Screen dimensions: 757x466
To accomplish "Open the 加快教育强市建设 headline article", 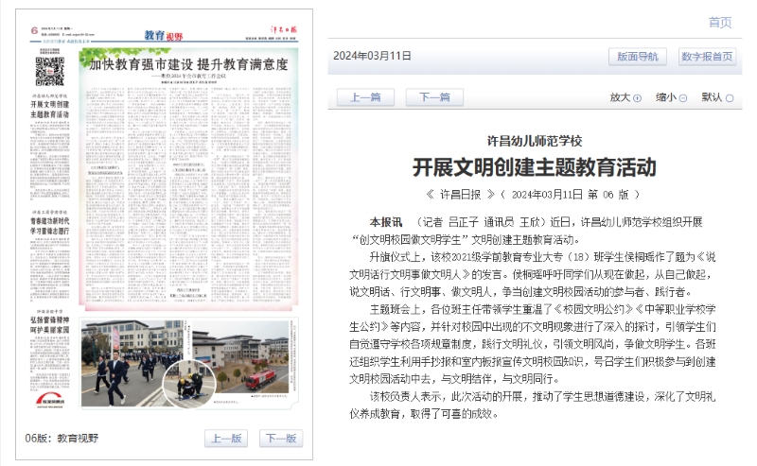I will click(188, 65).
